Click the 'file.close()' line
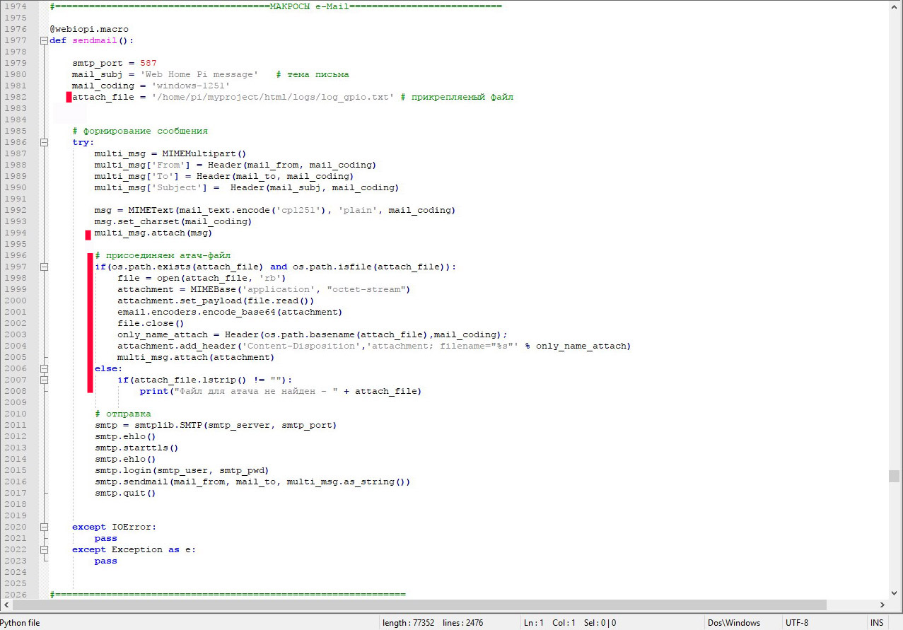The height and width of the screenshot is (630, 903). coord(151,323)
